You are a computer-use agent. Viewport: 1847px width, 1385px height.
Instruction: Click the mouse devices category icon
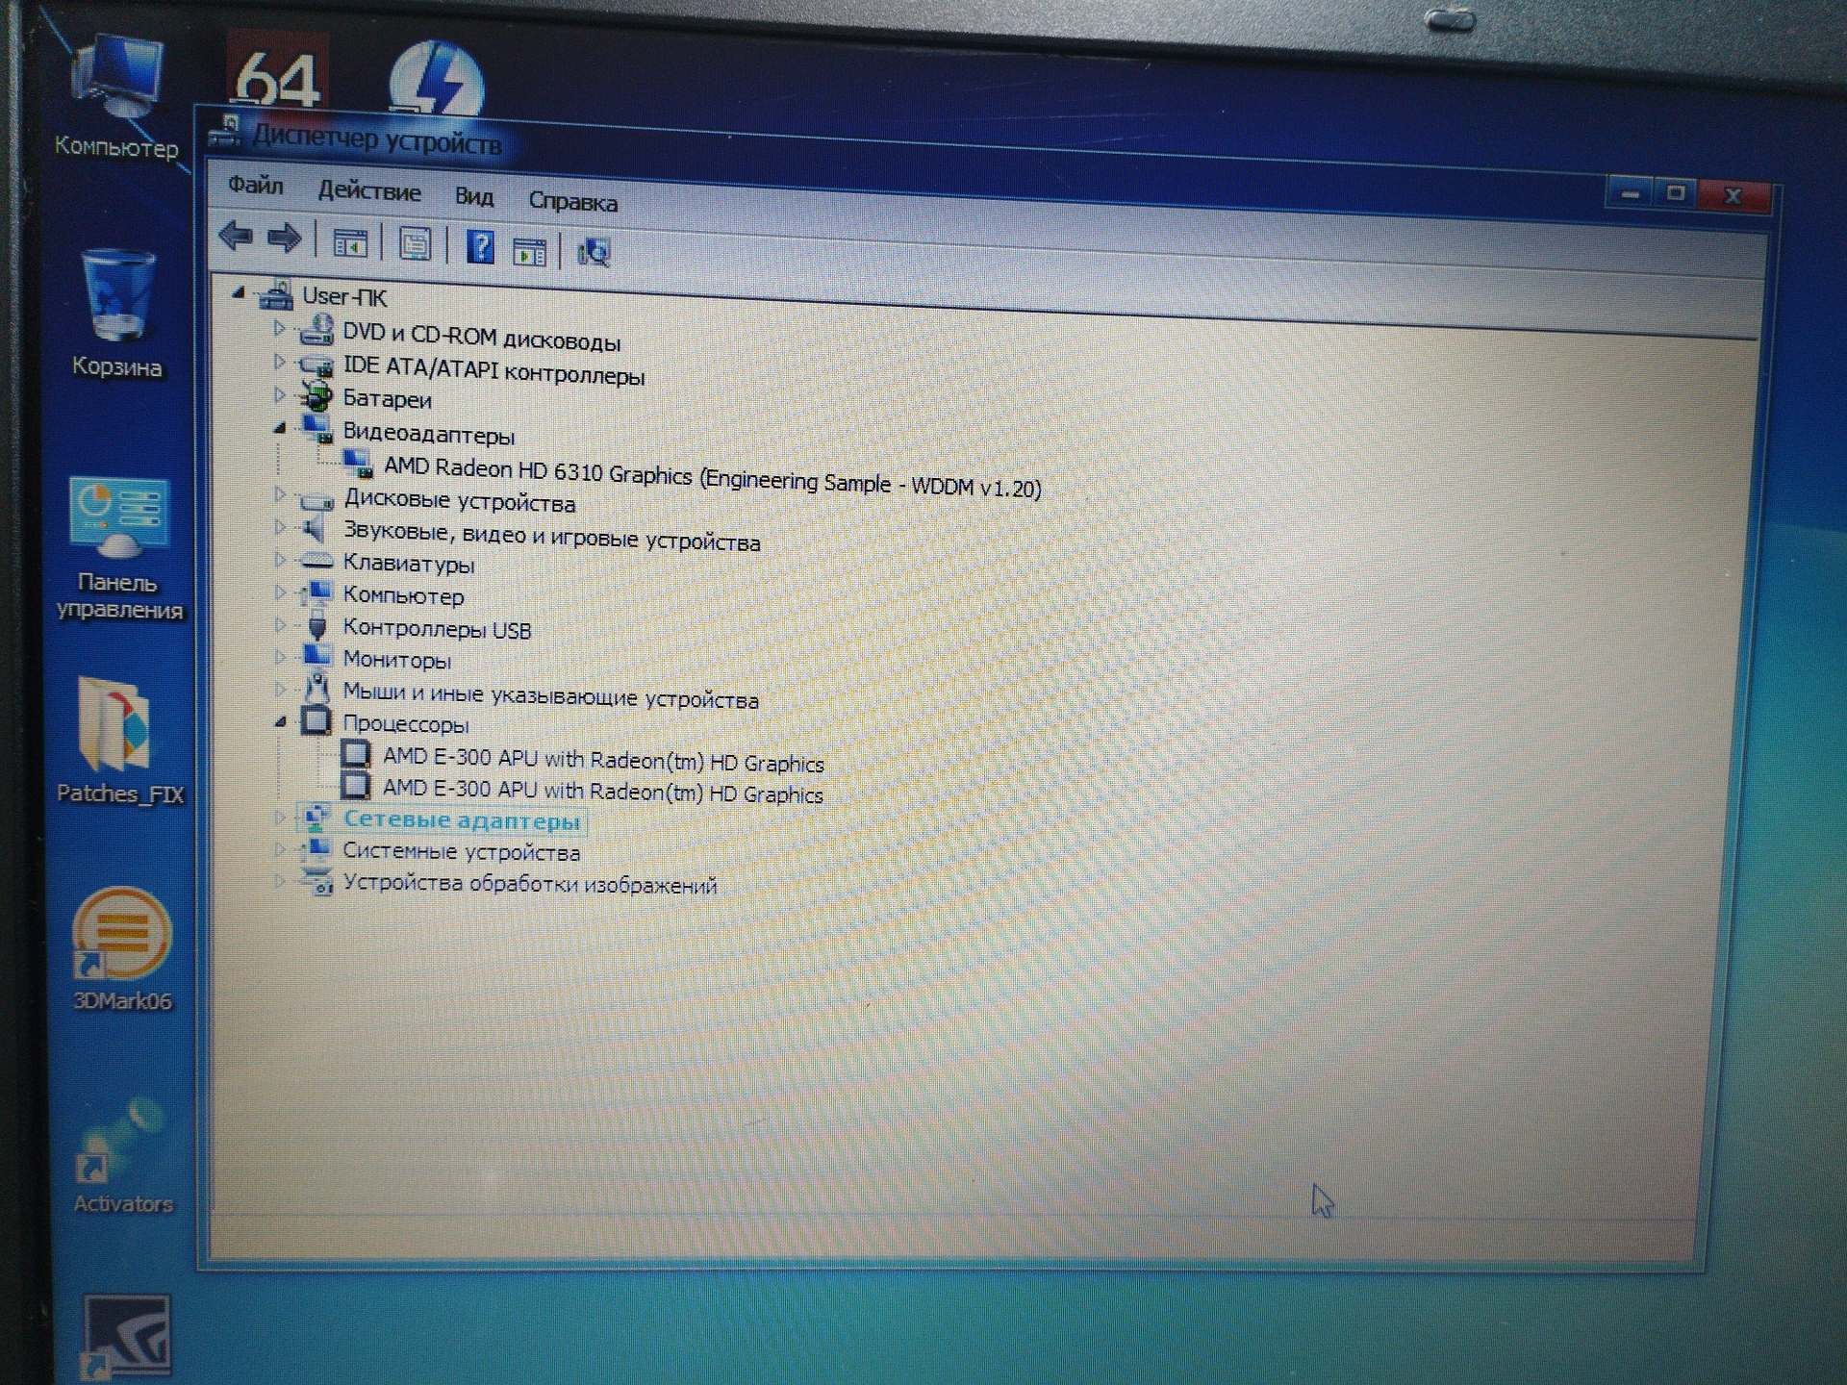pos(316,689)
